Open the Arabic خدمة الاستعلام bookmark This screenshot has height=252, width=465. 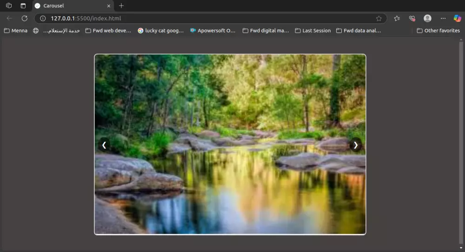pos(56,31)
